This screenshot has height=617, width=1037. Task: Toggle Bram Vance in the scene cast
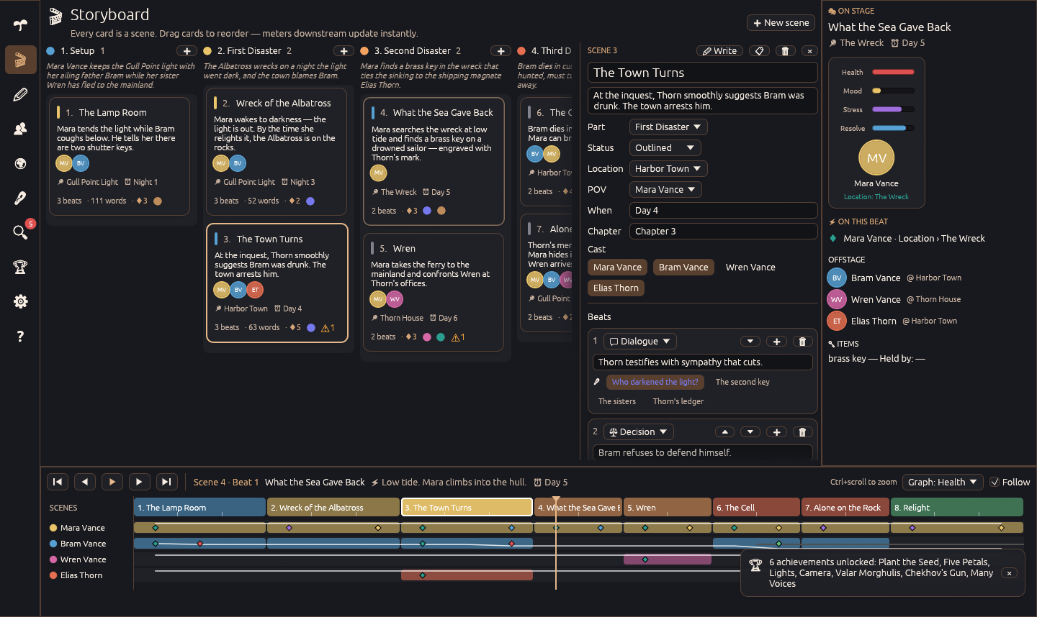coord(683,268)
